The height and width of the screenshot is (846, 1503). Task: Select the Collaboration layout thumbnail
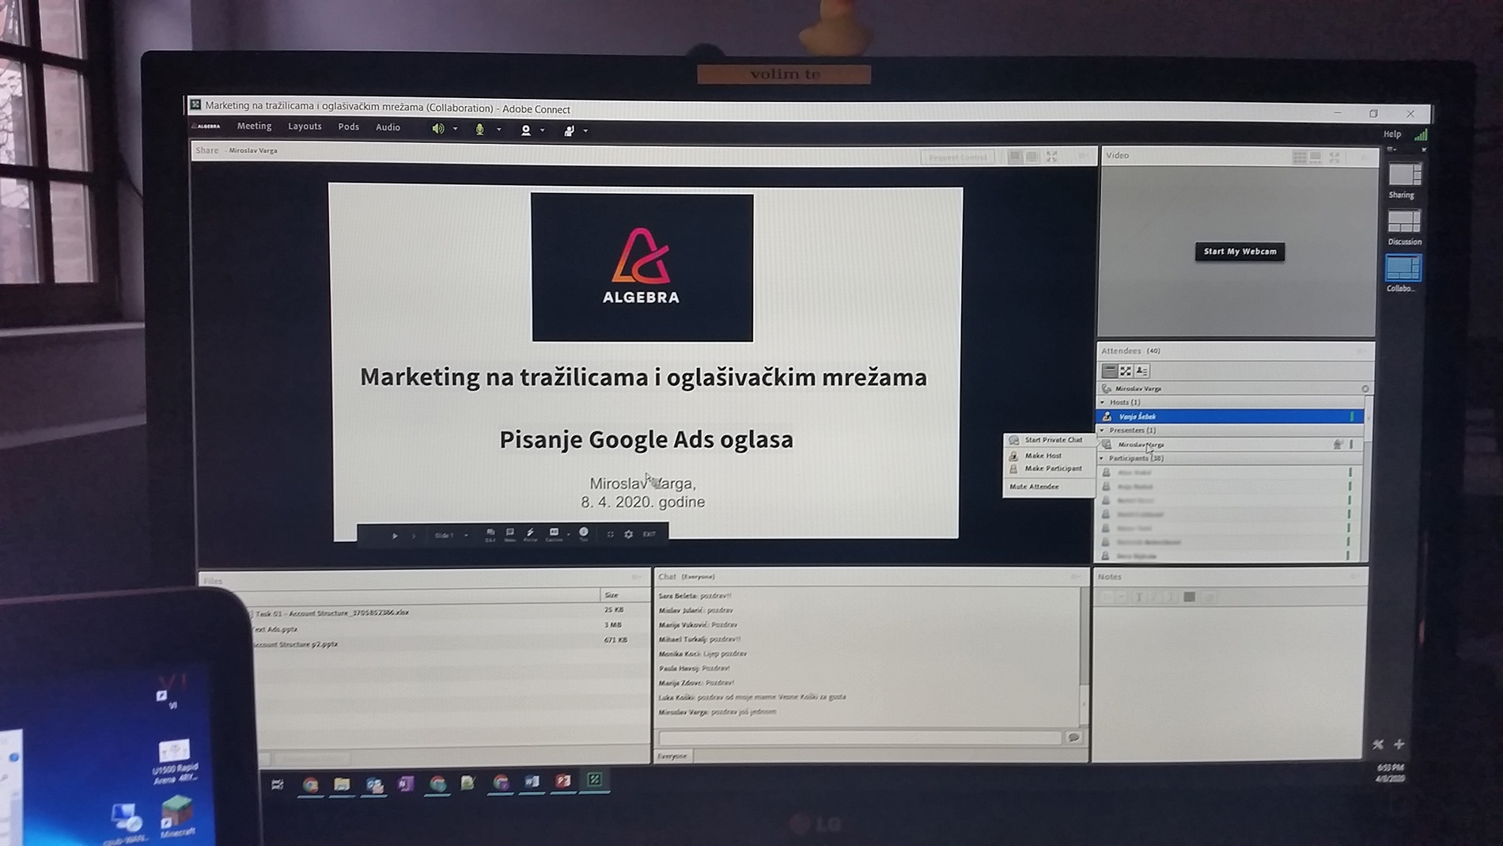tap(1403, 267)
